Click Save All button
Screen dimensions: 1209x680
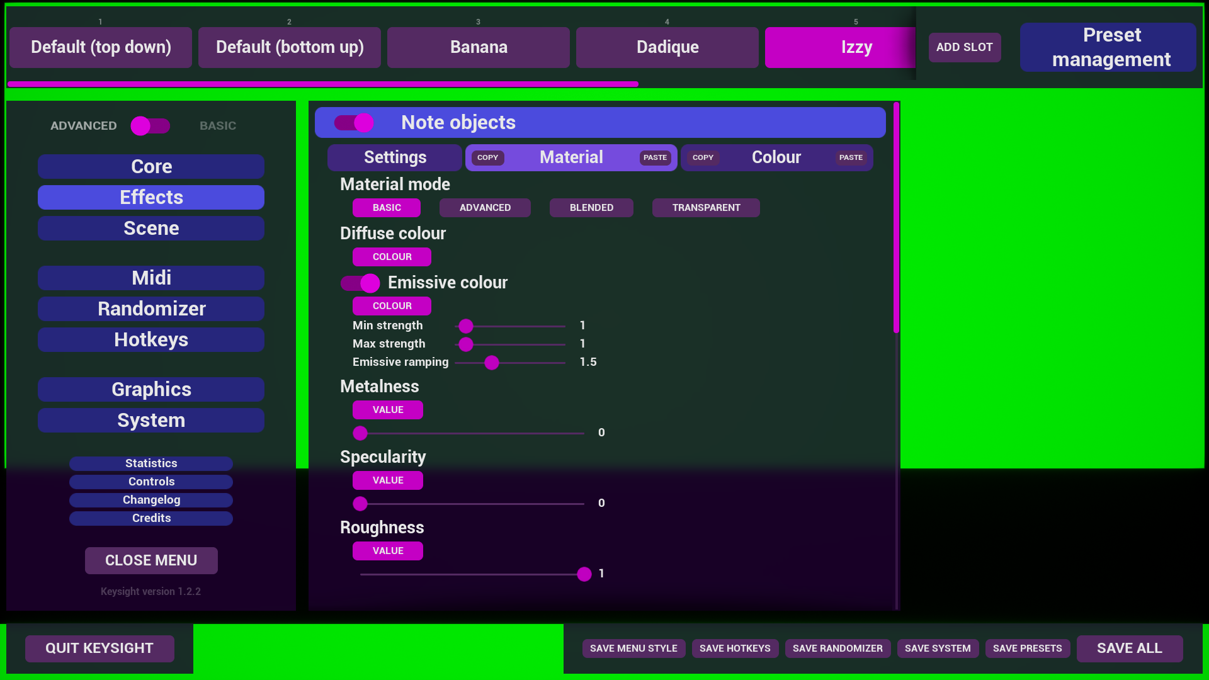point(1130,649)
